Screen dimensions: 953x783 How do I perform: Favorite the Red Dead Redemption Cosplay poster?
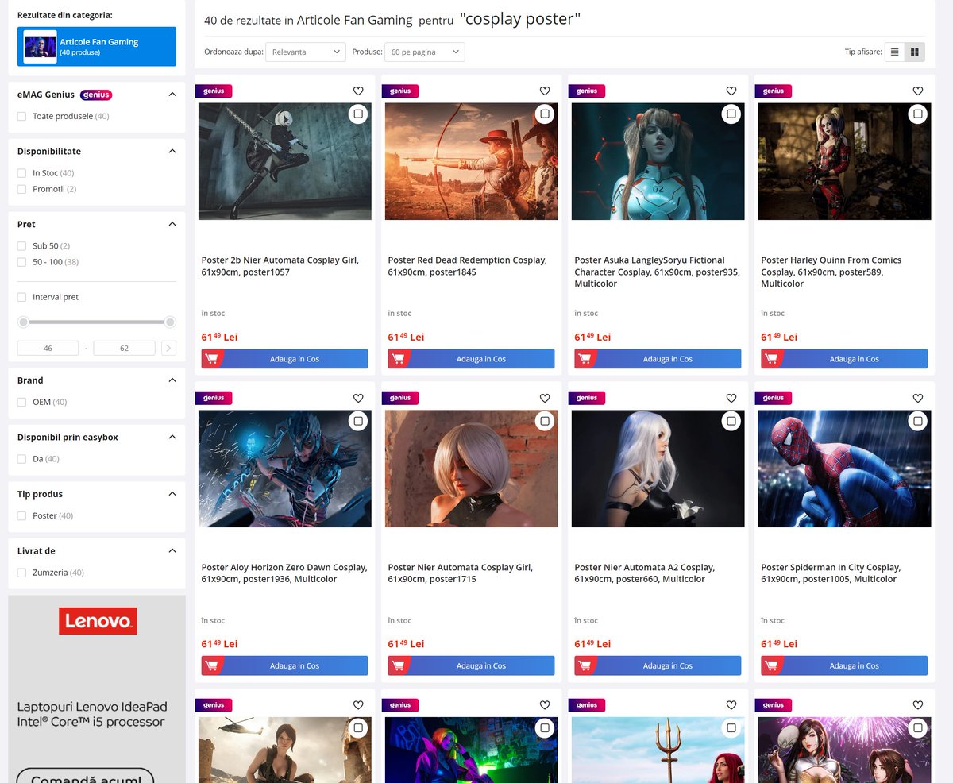point(545,91)
